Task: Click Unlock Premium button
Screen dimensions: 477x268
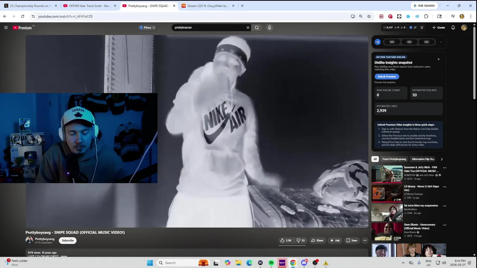Action: pos(387,76)
